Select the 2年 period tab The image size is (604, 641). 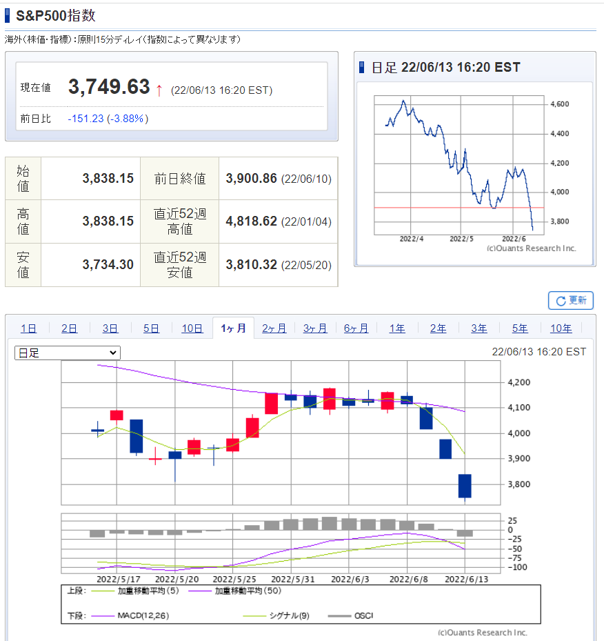point(438,328)
